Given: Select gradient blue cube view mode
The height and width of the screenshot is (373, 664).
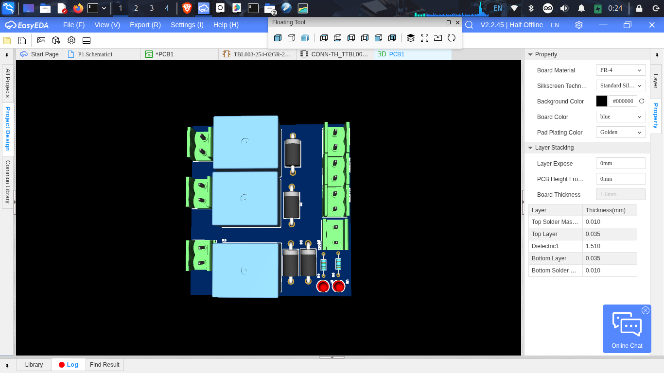Looking at the screenshot, I should [305, 38].
